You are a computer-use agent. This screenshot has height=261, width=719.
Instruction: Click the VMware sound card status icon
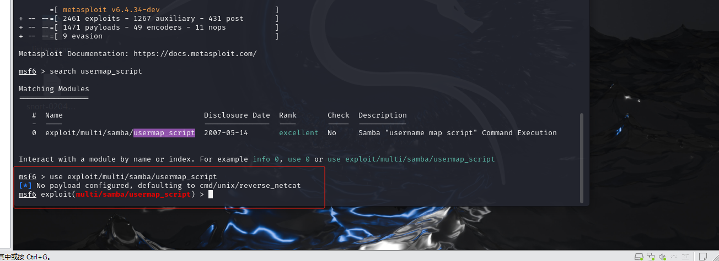[x=662, y=257]
